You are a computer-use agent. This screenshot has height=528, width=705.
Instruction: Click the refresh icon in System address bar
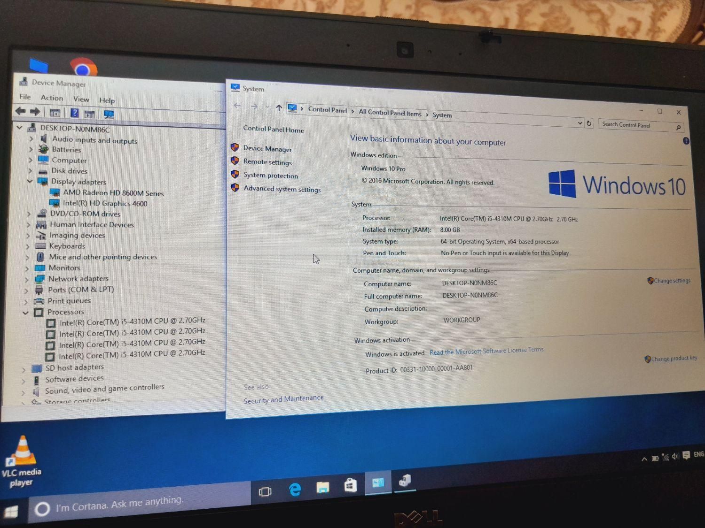coord(588,123)
